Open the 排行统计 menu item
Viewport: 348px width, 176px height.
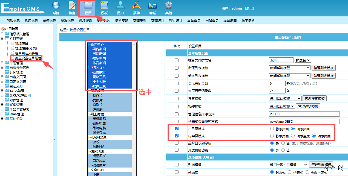point(176,20)
